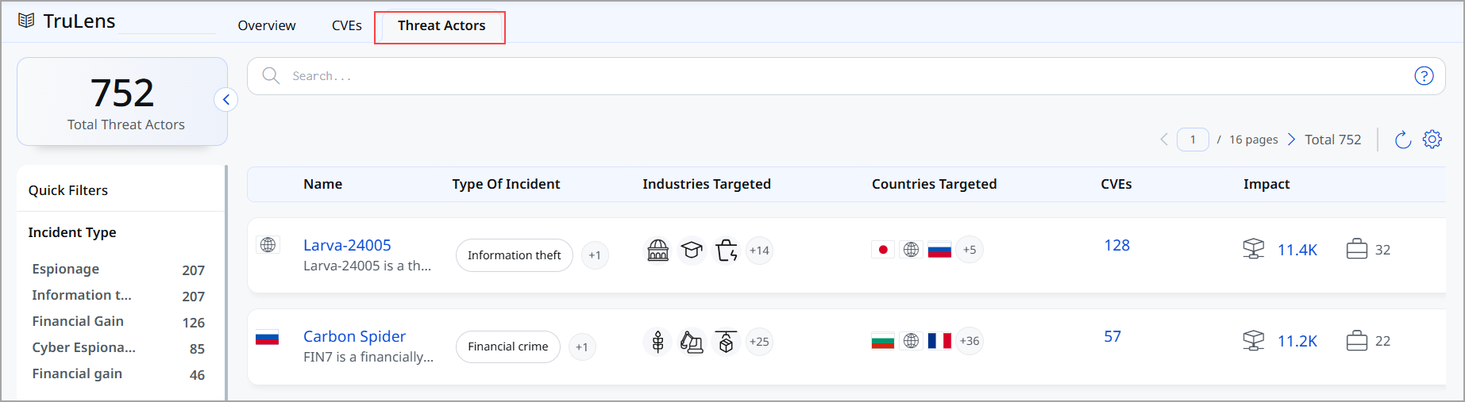
Task: Click the Type Of Incident column header
Action: [x=506, y=184]
